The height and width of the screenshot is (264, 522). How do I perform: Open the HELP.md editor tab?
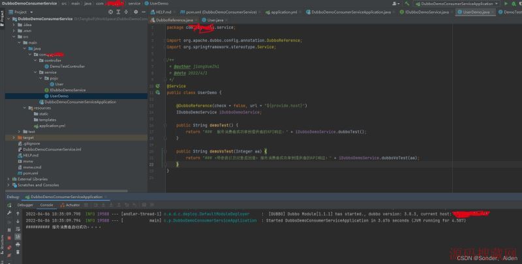[x=161, y=12]
